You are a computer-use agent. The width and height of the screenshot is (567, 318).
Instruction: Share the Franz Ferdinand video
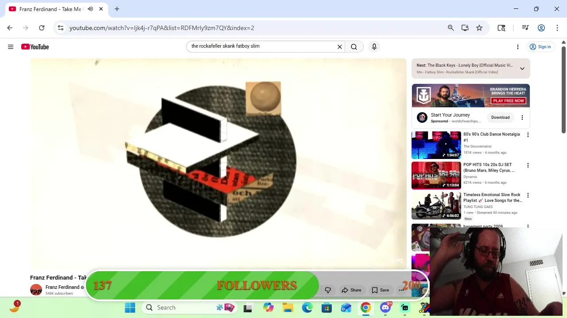pos(351,290)
